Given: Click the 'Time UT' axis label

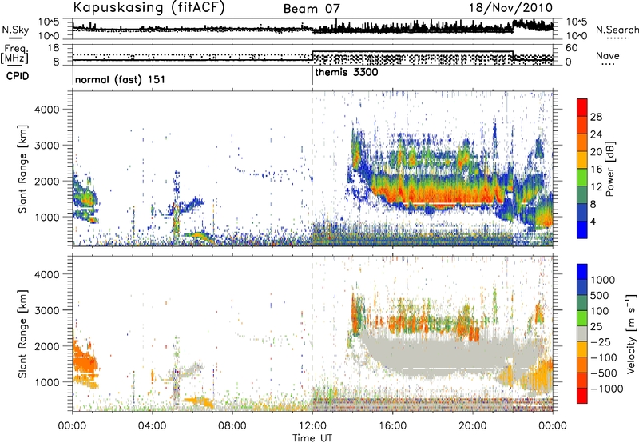Looking at the screenshot, I should tap(312, 438).
